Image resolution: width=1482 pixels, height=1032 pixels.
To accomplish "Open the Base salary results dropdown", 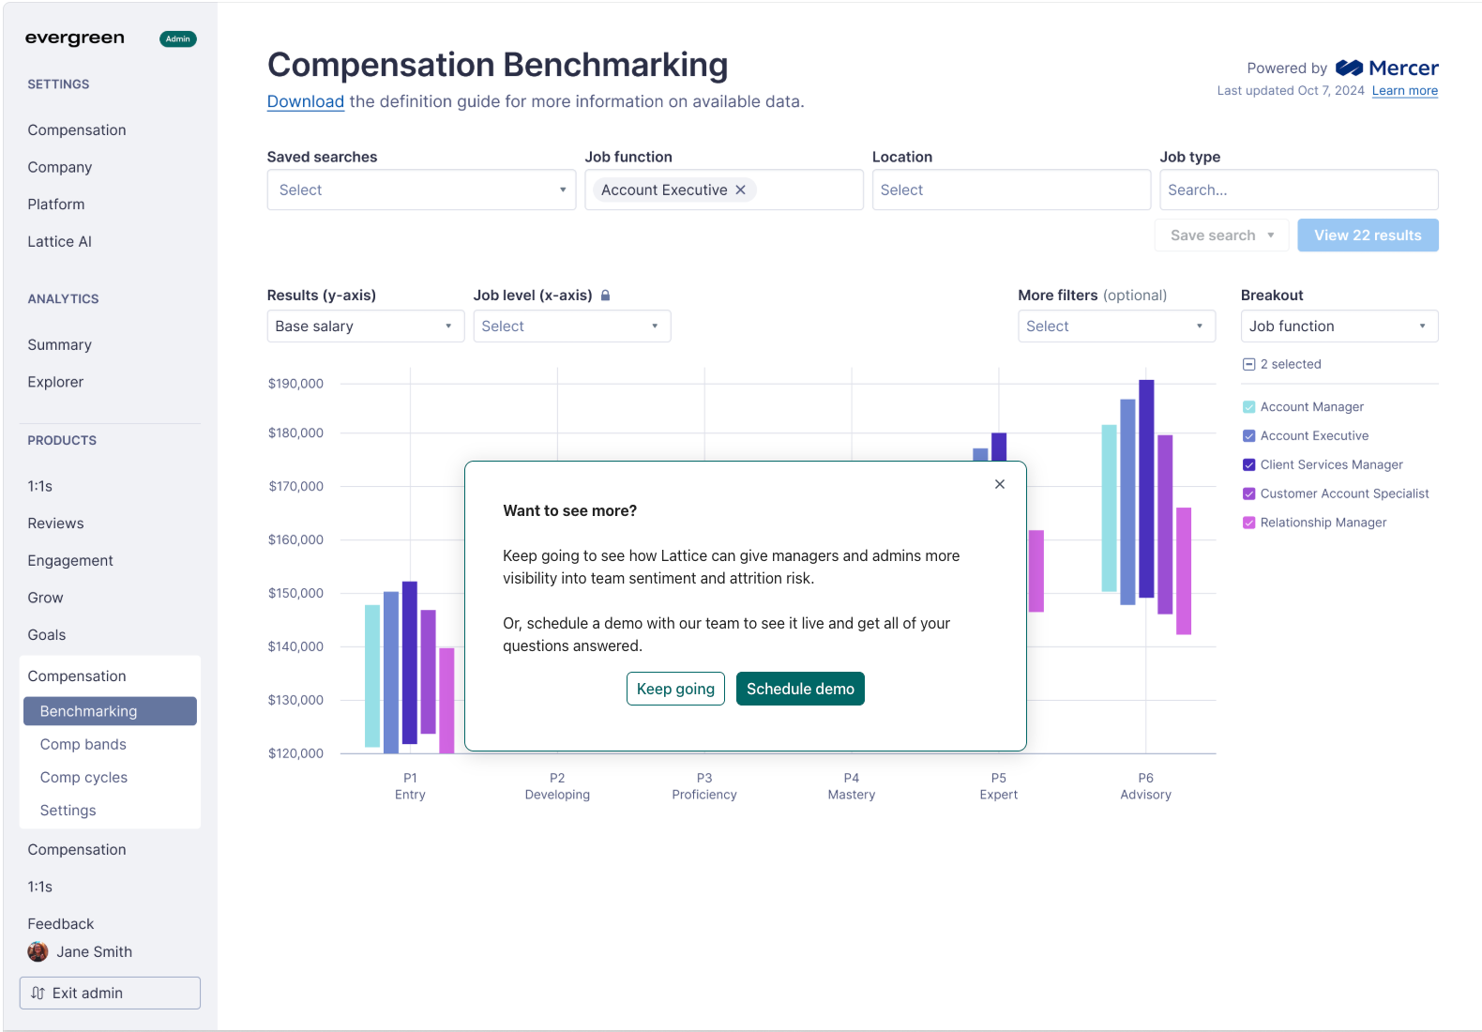I will pos(366,326).
